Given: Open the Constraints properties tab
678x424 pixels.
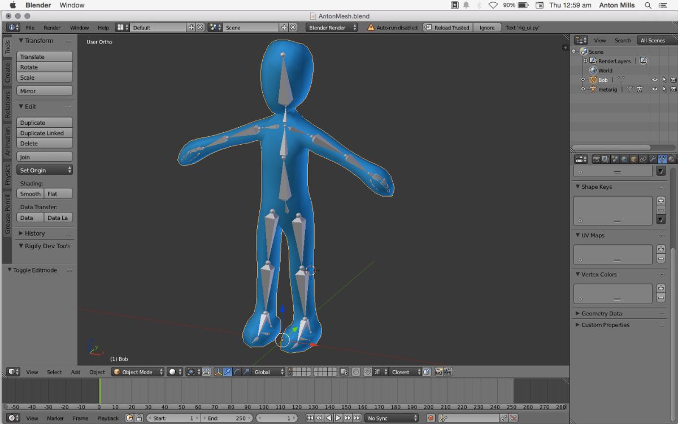Looking at the screenshot, I should click(644, 159).
